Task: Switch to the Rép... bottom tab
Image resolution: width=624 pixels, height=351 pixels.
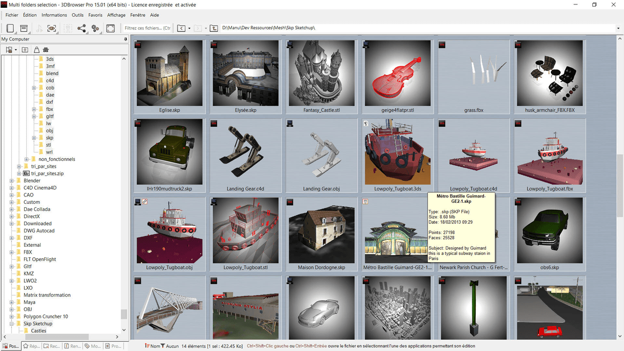Action: (x=31, y=346)
